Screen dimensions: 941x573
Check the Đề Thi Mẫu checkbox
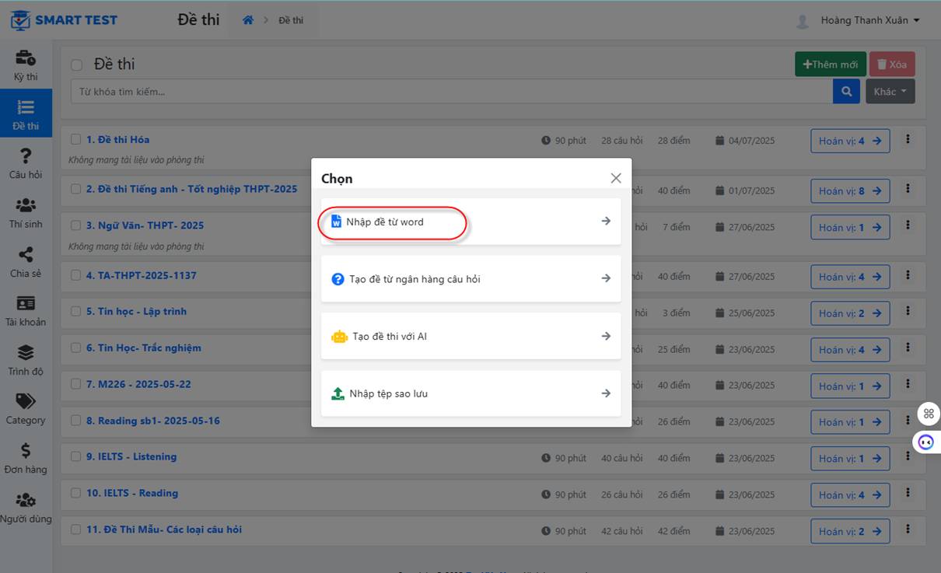[x=75, y=529]
